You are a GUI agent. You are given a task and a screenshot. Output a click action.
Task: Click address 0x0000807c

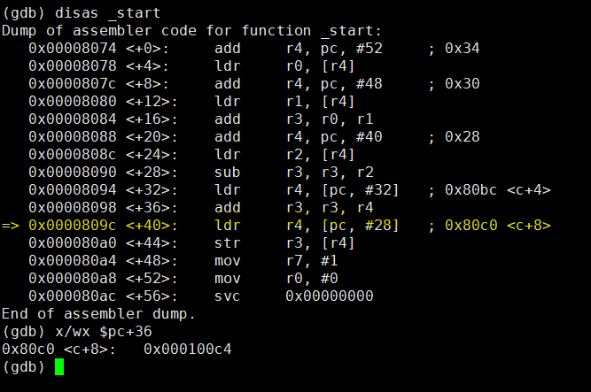(73, 84)
